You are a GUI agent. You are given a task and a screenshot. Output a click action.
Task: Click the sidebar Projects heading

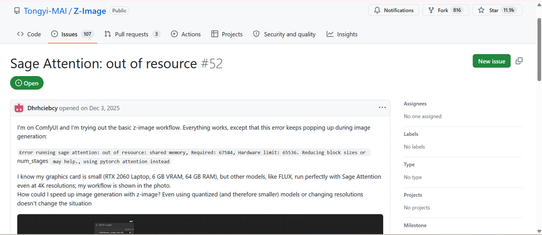[x=413, y=195]
